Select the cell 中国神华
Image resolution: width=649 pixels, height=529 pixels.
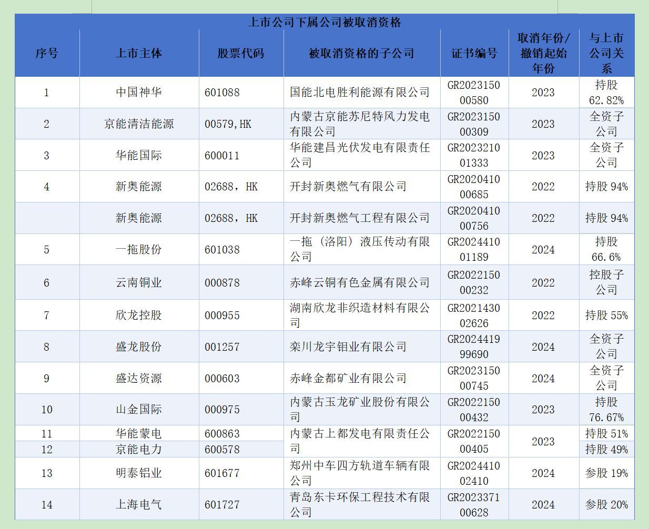pyautogui.click(x=139, y=93)
